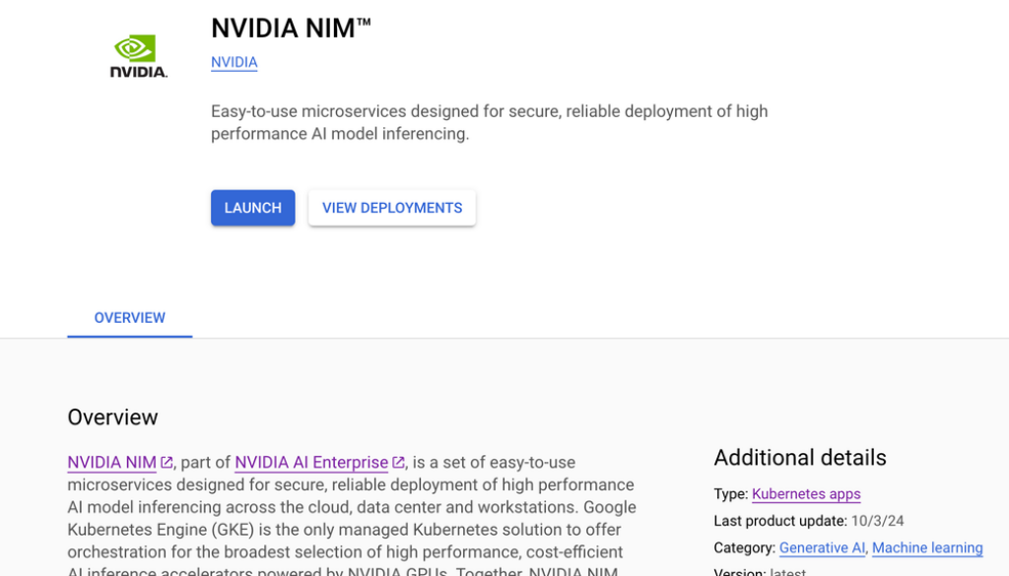
Task: Open the Generative AI category link
Action: [822, 547]
